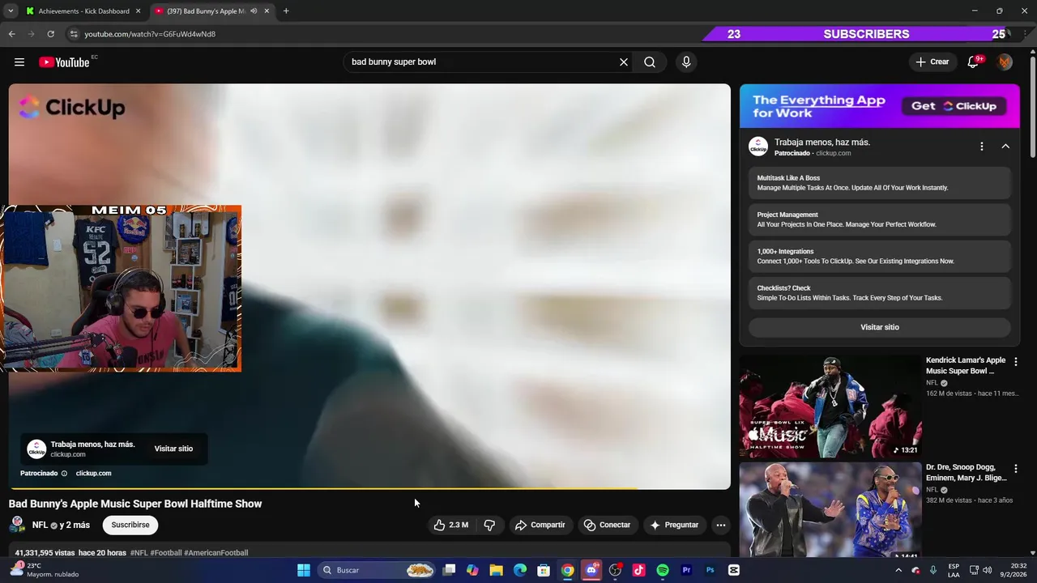Open Discord from the taskbar
This screenshot has height=583, width=1037.
pos(591,570)
